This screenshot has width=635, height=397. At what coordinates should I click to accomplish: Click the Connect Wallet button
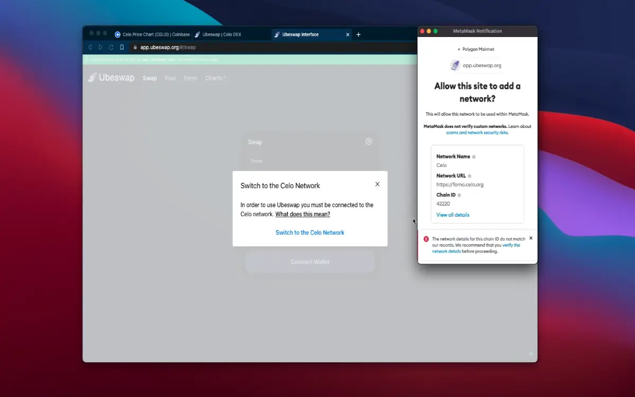(x=310, y=262)
